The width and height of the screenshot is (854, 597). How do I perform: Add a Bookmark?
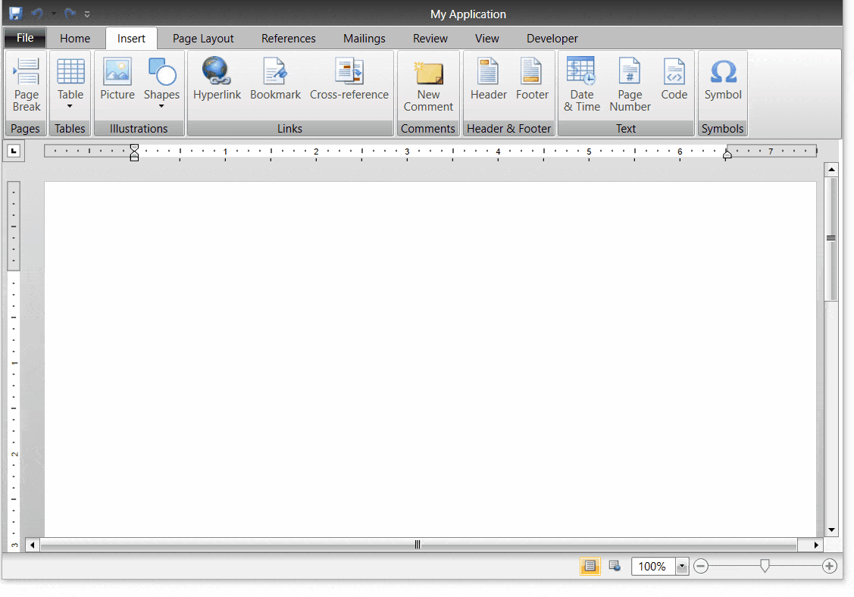click(x=275, y=78)
